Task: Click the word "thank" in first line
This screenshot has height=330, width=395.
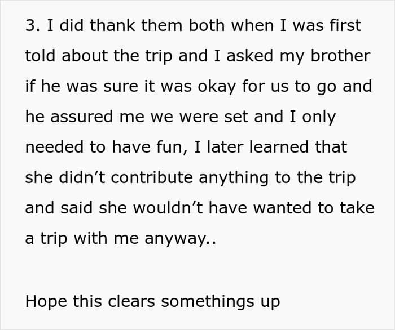Action: 112,25
